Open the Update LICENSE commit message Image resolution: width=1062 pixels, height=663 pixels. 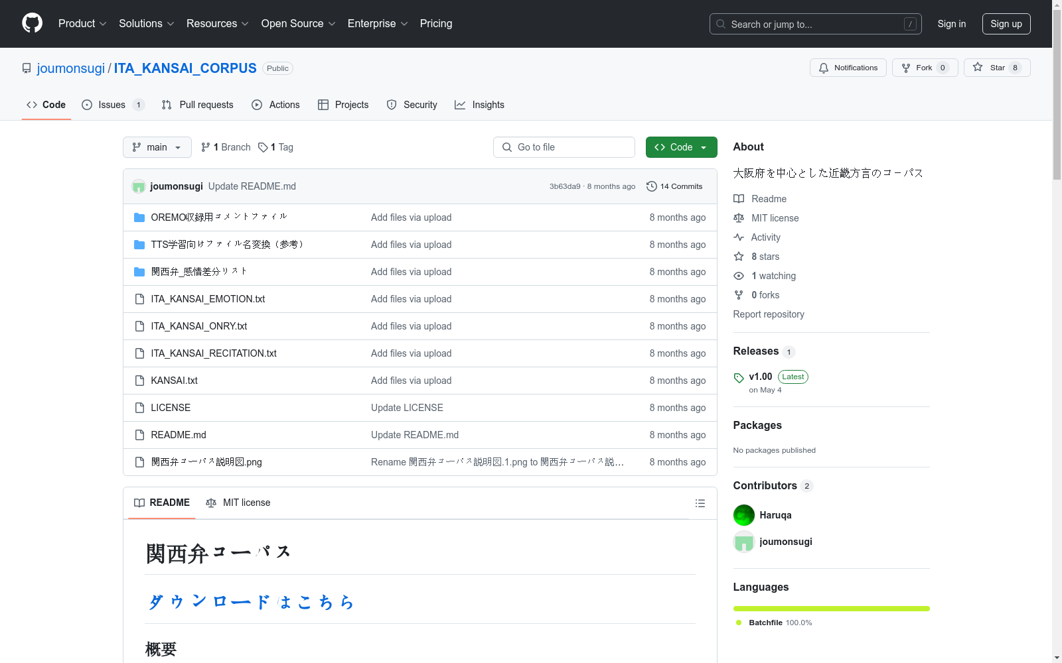click(407, 408)
